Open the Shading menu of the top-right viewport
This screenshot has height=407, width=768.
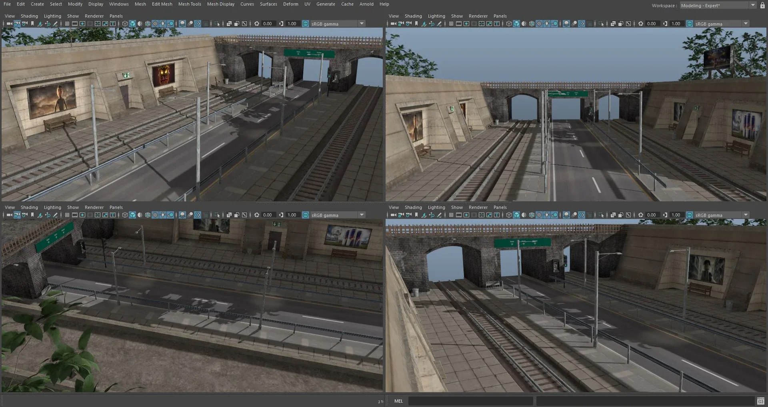click(x=413, y=16)
